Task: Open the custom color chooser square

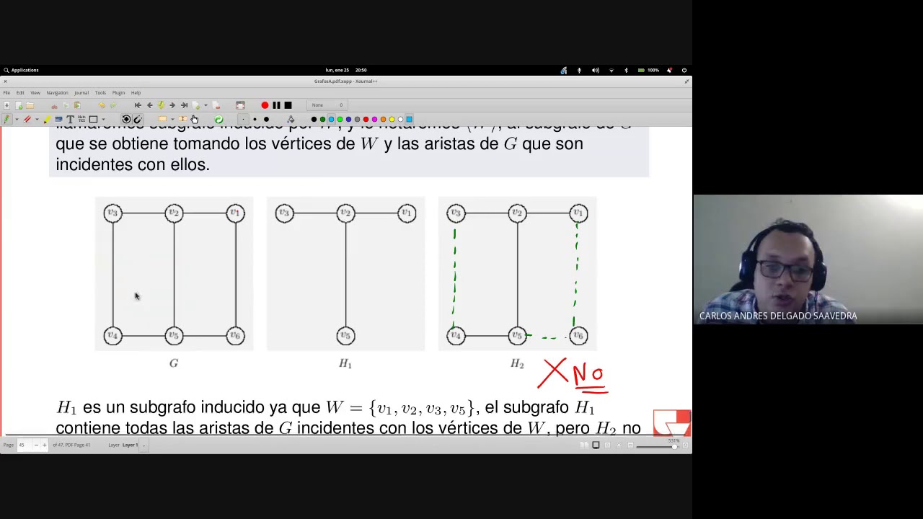Action: pyautogui.click(x=409, y=119)
